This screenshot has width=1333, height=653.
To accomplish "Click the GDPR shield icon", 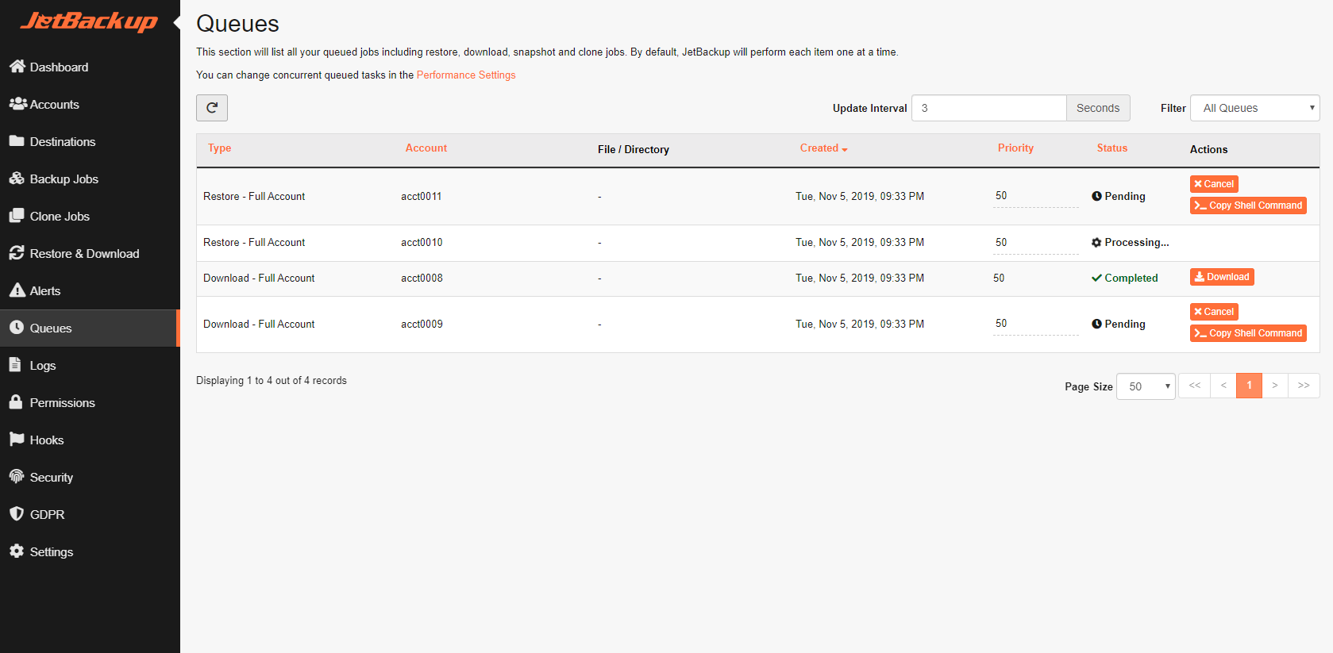I will 17,514.
